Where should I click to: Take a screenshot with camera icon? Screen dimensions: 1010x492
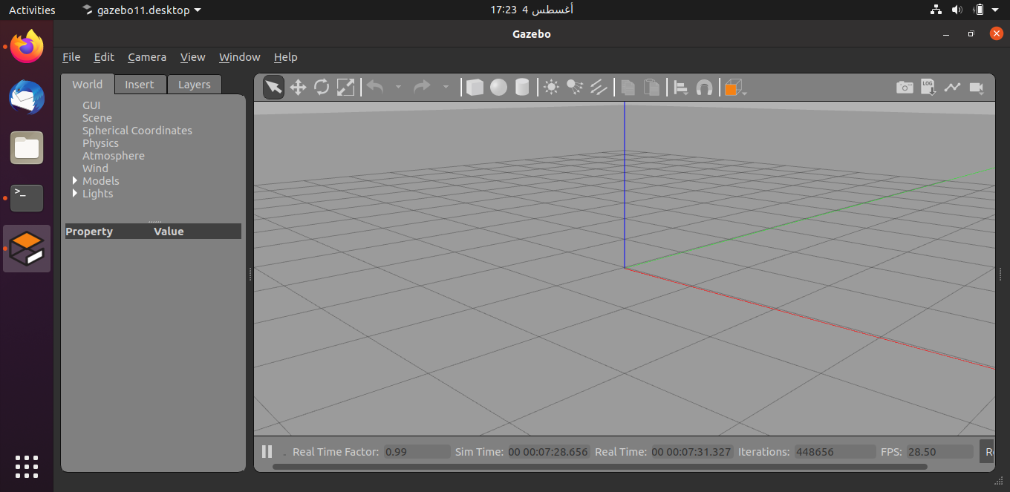point(905,88)
